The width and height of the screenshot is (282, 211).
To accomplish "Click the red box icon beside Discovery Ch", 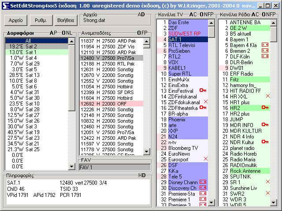I will (x=203, y=188).
